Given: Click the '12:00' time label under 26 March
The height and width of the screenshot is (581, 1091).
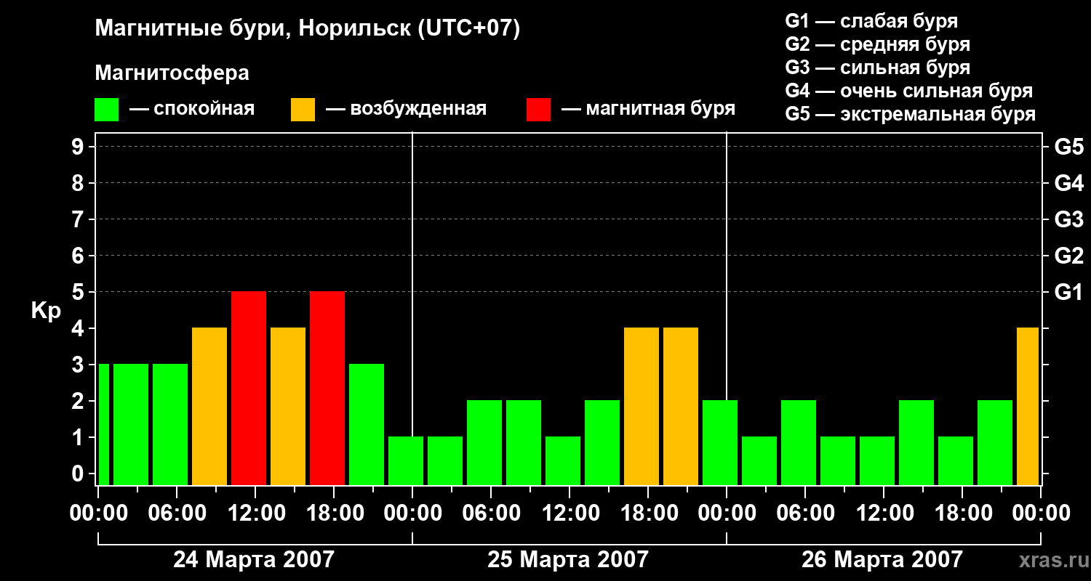Looking at the screenshot, I should (x=884, y=514).
